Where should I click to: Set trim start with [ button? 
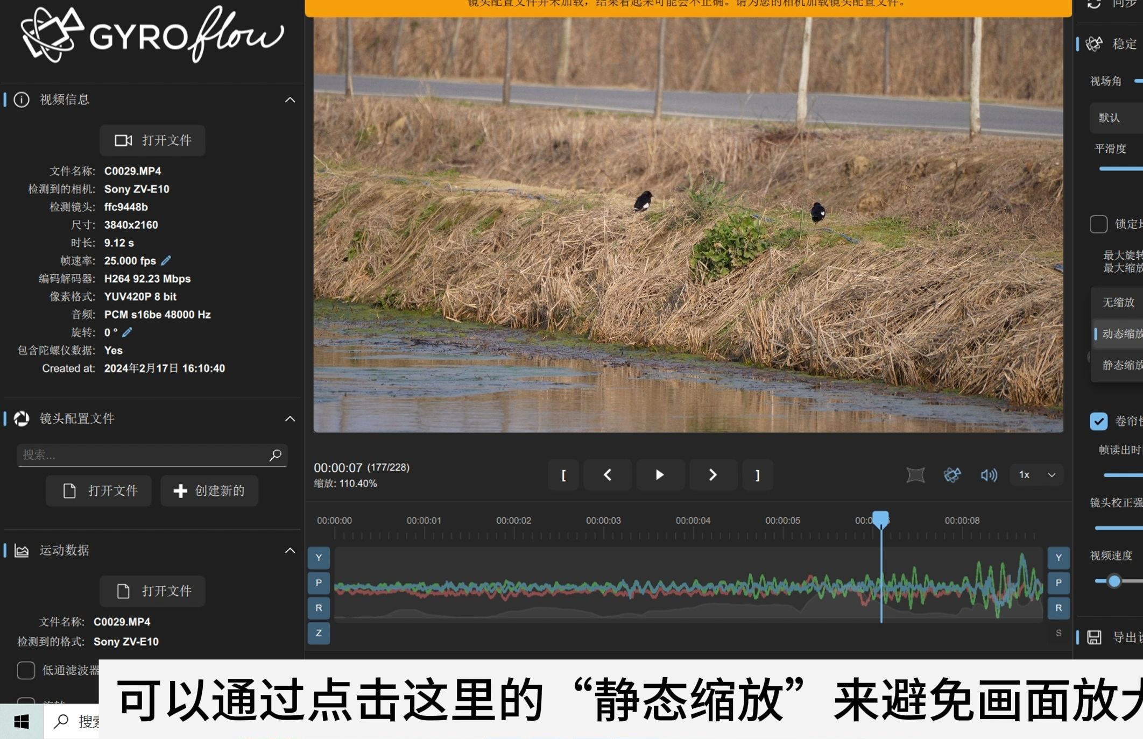pos(563,475)
